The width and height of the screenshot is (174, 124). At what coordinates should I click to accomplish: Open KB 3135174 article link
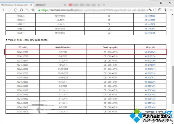coord(150,56)
